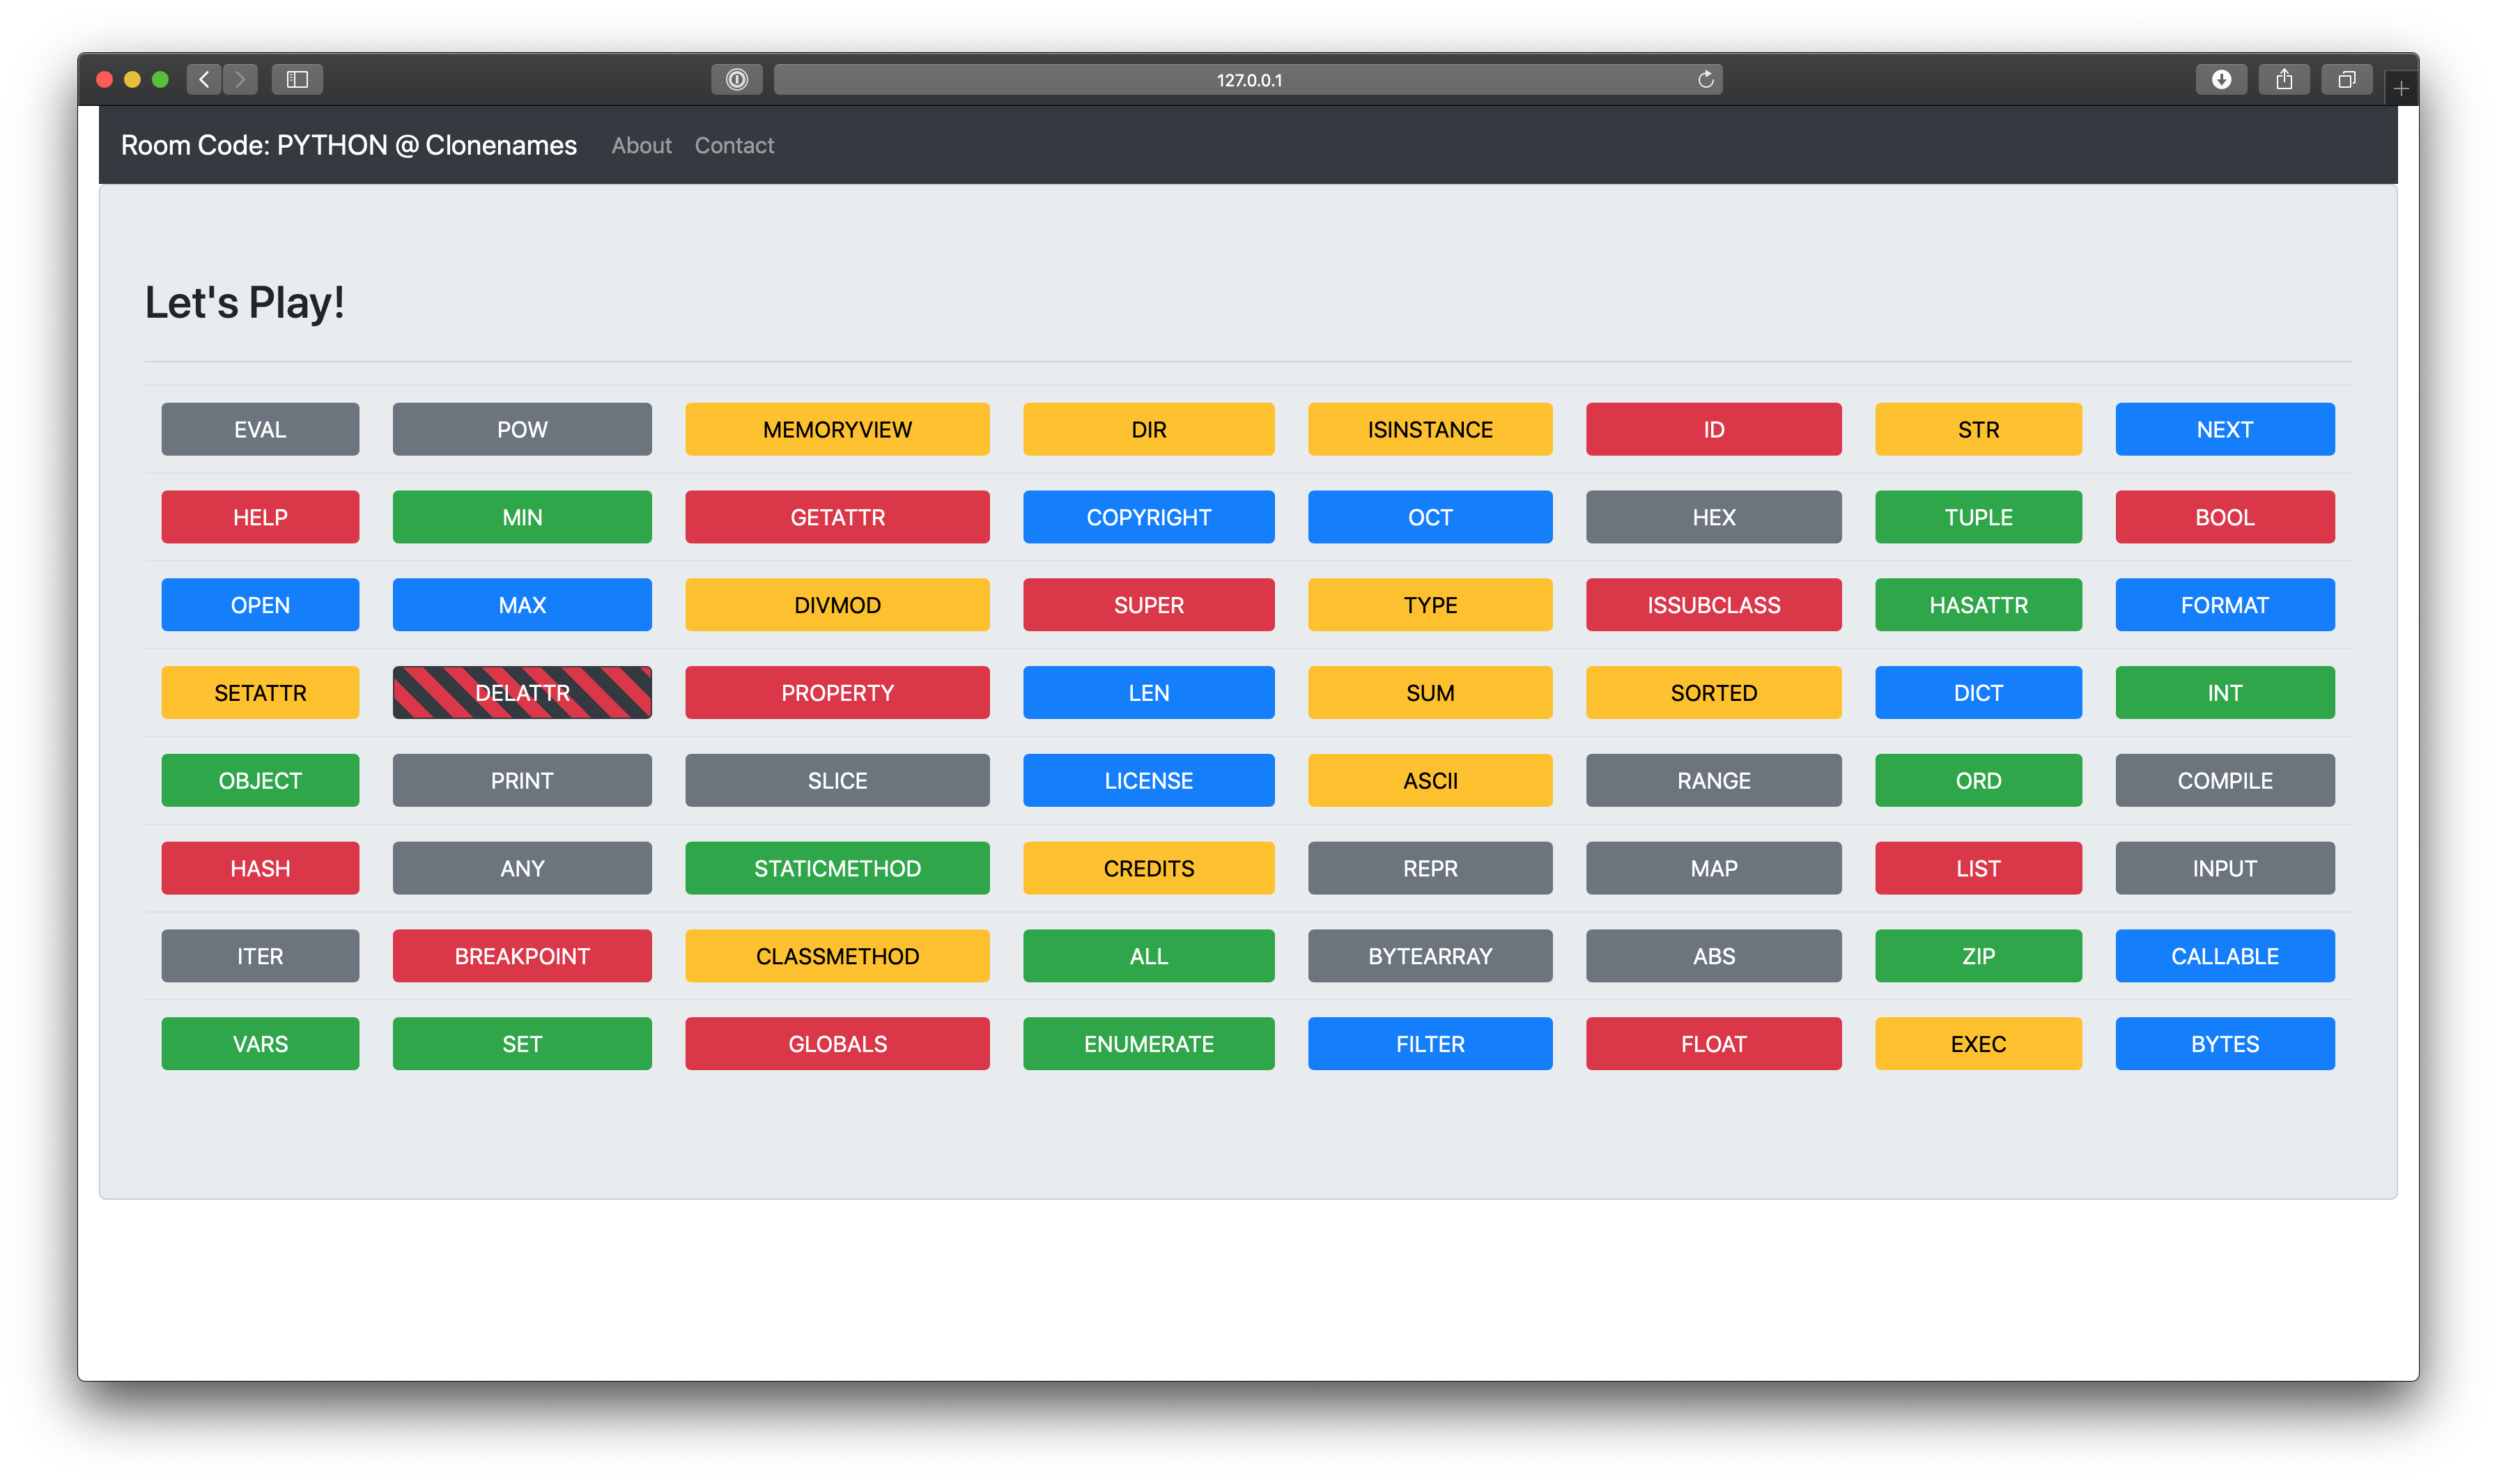Viewport: 2497px width, 1484px height.
Task: Choose the red SUPER card
Action: click(x=1148, y=605)
